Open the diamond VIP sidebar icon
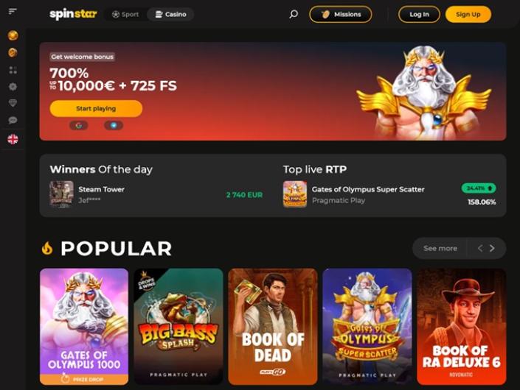The height and width of the screenshot is (390, 520). (x=13, y=103)
